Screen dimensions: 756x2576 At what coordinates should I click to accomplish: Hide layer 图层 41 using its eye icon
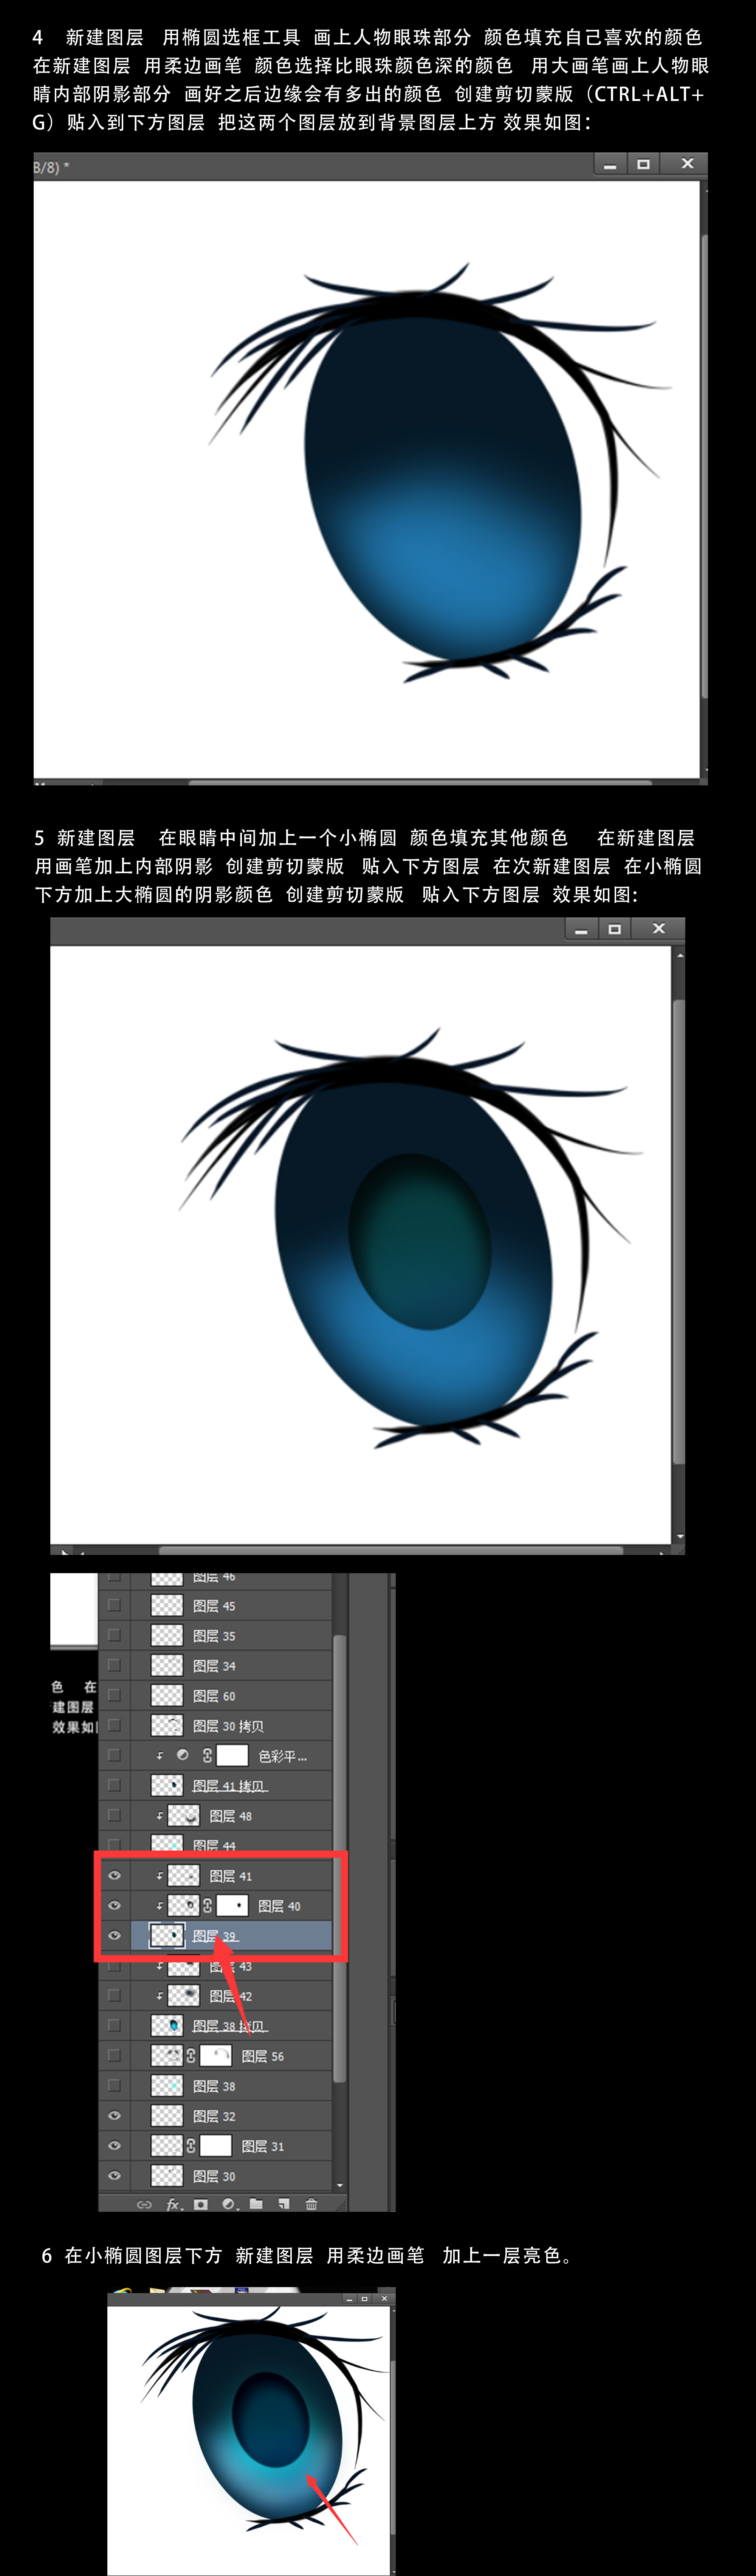pyautogui.click(x=114, y=1876)
